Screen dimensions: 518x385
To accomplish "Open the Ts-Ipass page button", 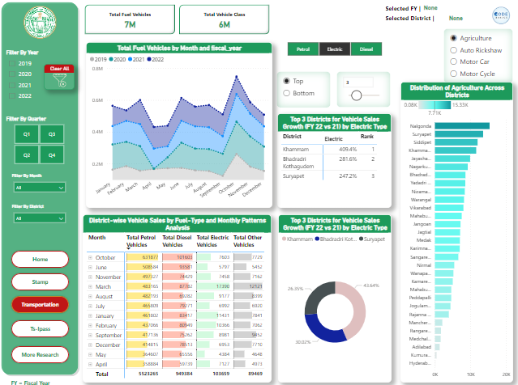I will pos(41,328).
